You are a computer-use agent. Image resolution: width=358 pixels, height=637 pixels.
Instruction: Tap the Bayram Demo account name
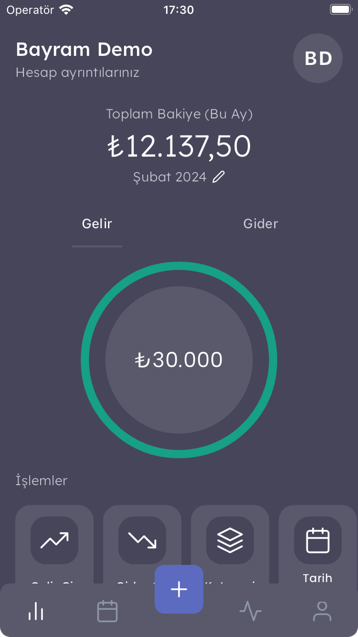[84, 50]
